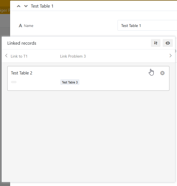Screen dimensions: 177x186
Task: Select the 'Link to T1' column header
Action: pos(19,56)
